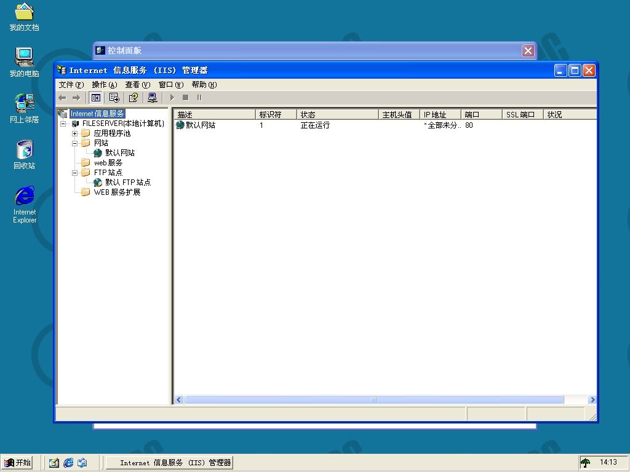Viewport: 630px width, 472px height.
Task: Sort by the 状态 column header
Action: point(338,115)
